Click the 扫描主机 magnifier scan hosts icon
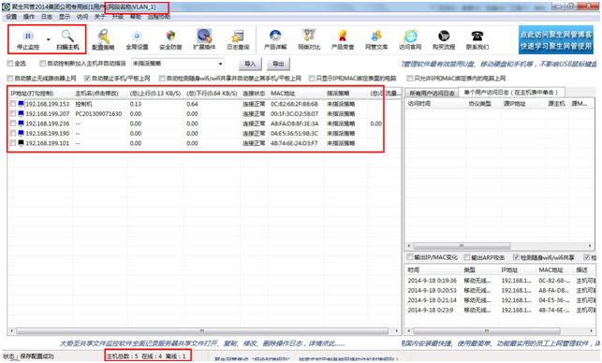This screenshot has width=602, height=363. (x=67, y=36)
